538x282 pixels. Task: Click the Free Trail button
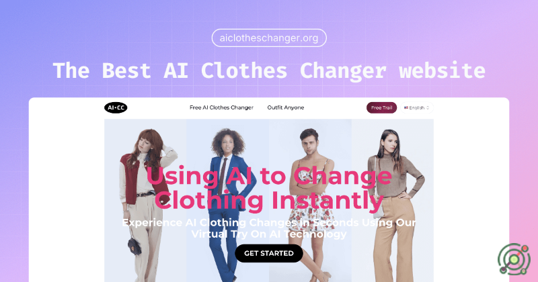point(381,107)
